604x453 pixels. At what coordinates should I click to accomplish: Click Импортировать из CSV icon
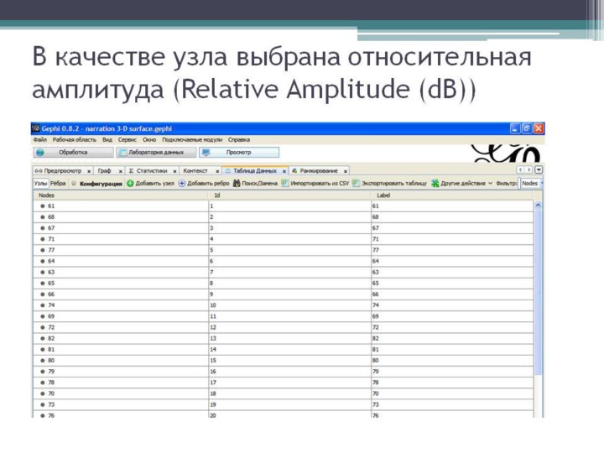(285, 183)
